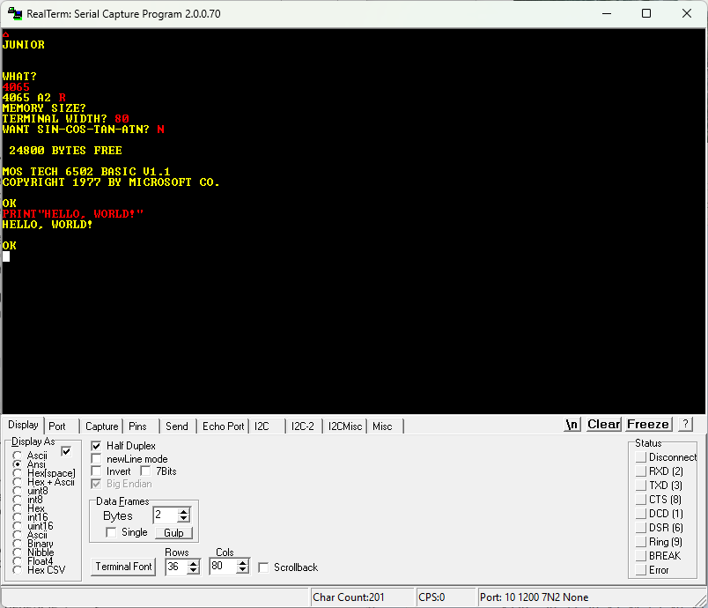Click the RealTerm application icon in title bar
Image resolution: width=708 pixels, height=608 pixels.
click(x=15, y=13)
